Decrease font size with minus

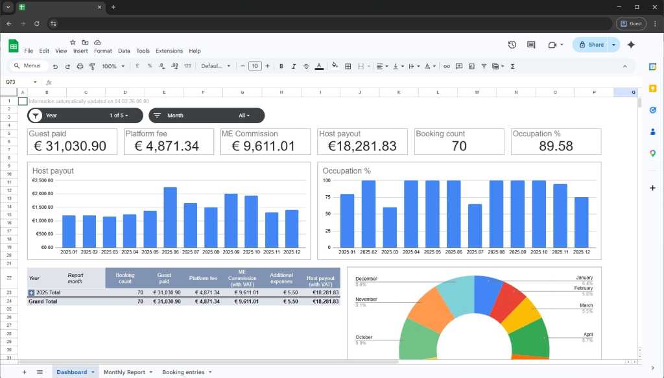(243, 66)
